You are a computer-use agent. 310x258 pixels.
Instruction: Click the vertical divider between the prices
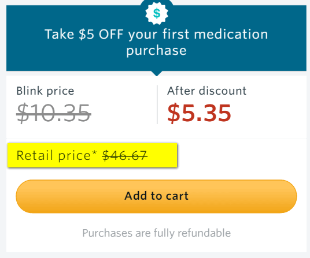click(157, 104)
